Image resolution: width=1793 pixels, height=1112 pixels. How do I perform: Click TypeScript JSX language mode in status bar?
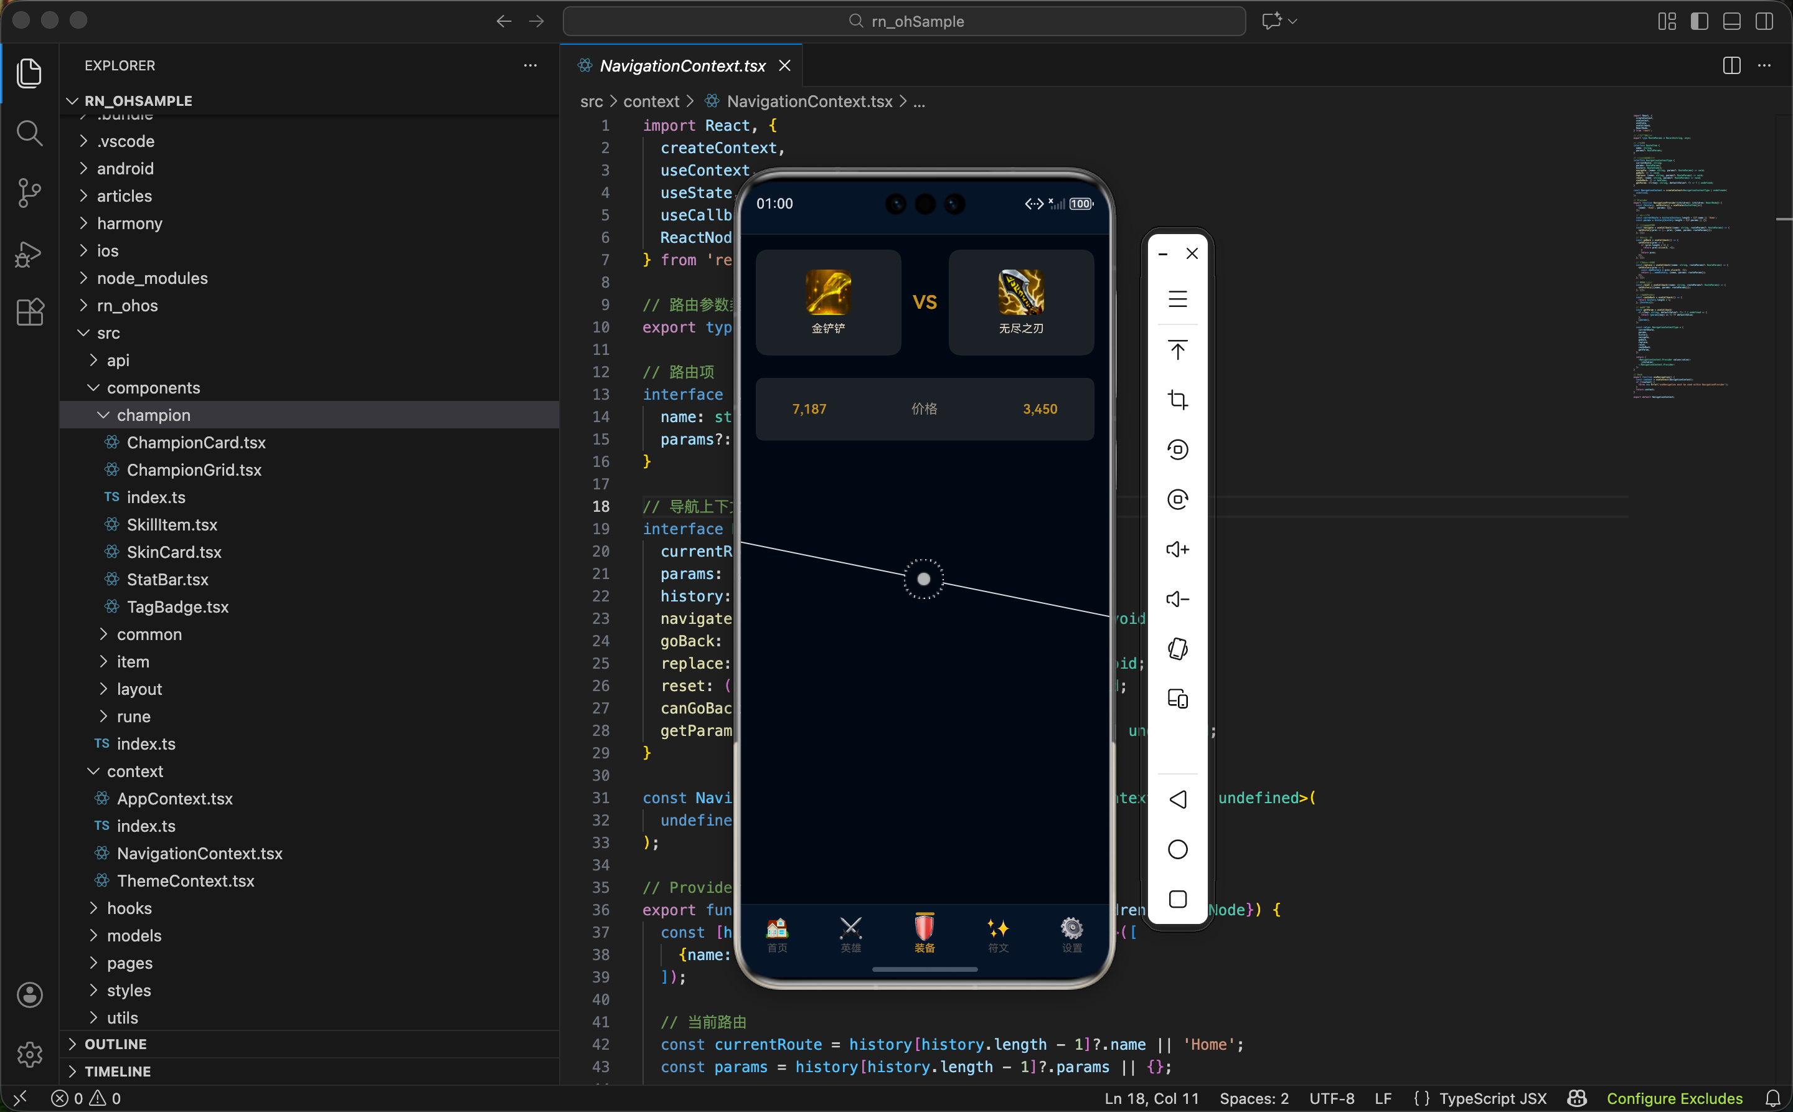click(x=1492, y=1098)
